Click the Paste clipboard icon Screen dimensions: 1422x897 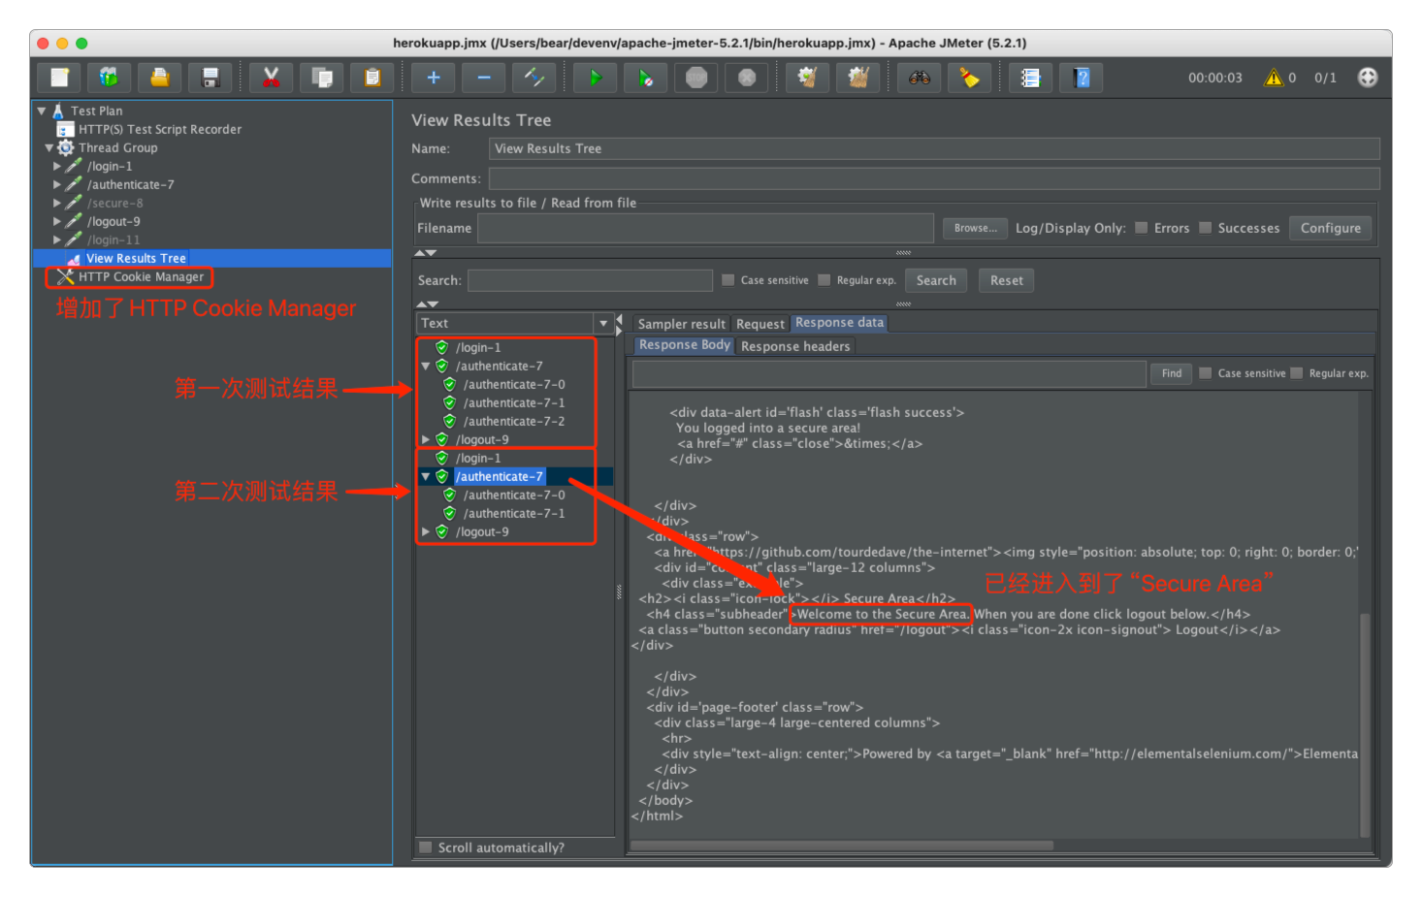pyautogui.click(x=372, y=78)
